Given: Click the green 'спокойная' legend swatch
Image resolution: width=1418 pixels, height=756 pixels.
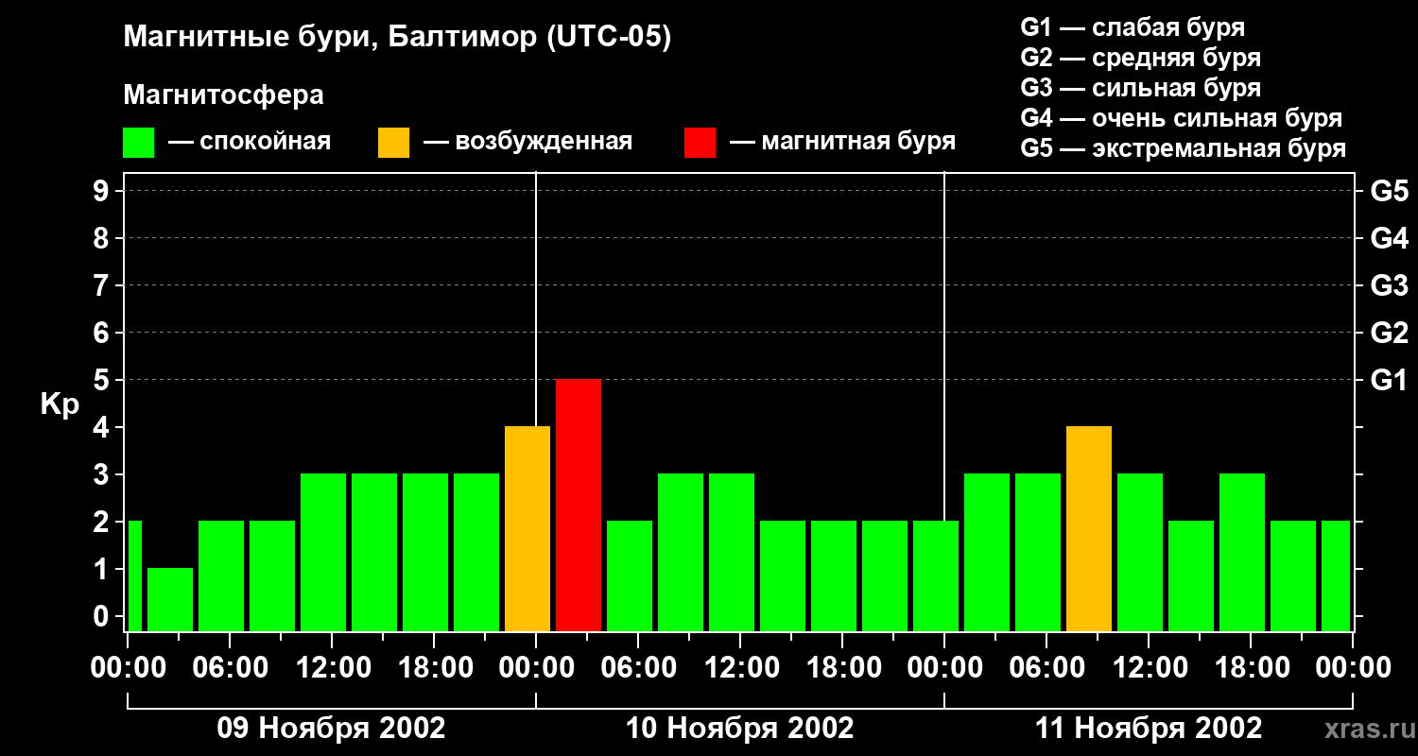Looking at the screenshot, I should pos(138,143).
